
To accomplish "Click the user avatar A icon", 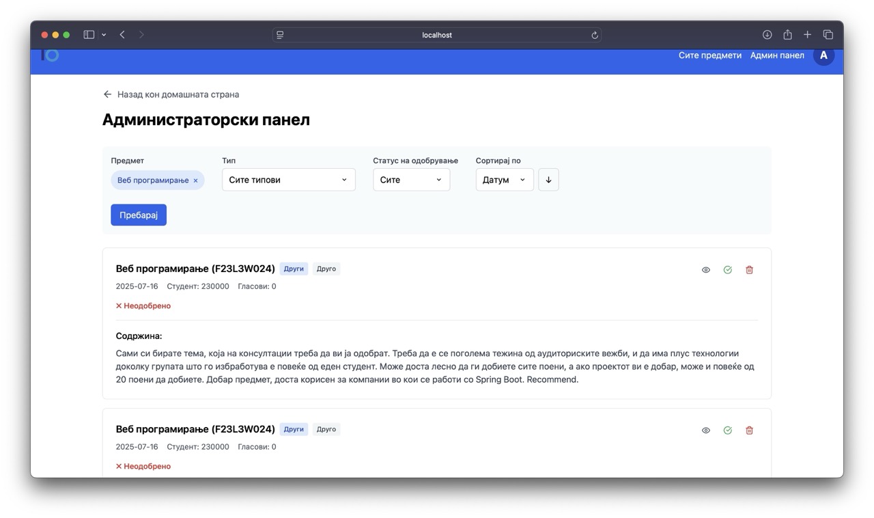I will pyautogui.click(x=823, y=55).
